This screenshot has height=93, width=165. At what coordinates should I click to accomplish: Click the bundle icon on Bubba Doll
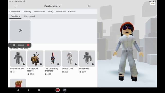tap(76, 64)
